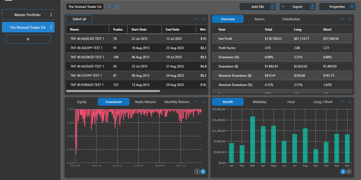Click the Properties sliders icon

point(352,6)
